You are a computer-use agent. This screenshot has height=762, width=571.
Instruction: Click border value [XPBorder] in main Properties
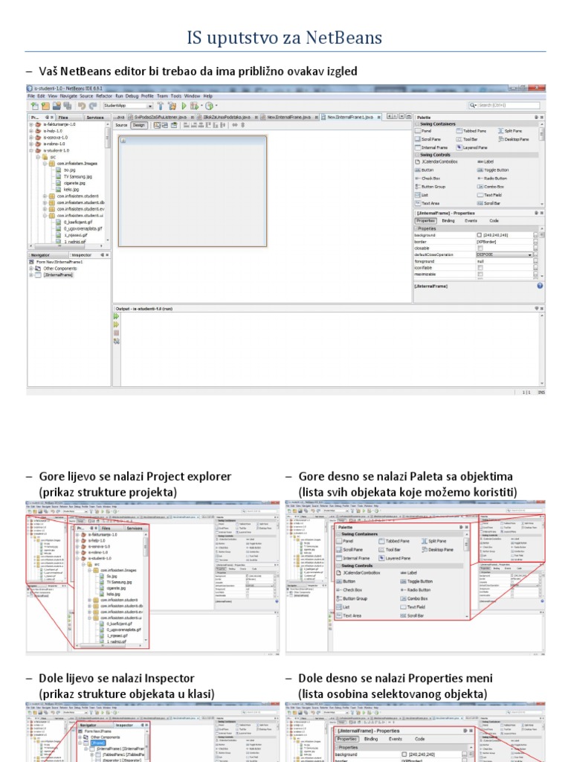486,242
